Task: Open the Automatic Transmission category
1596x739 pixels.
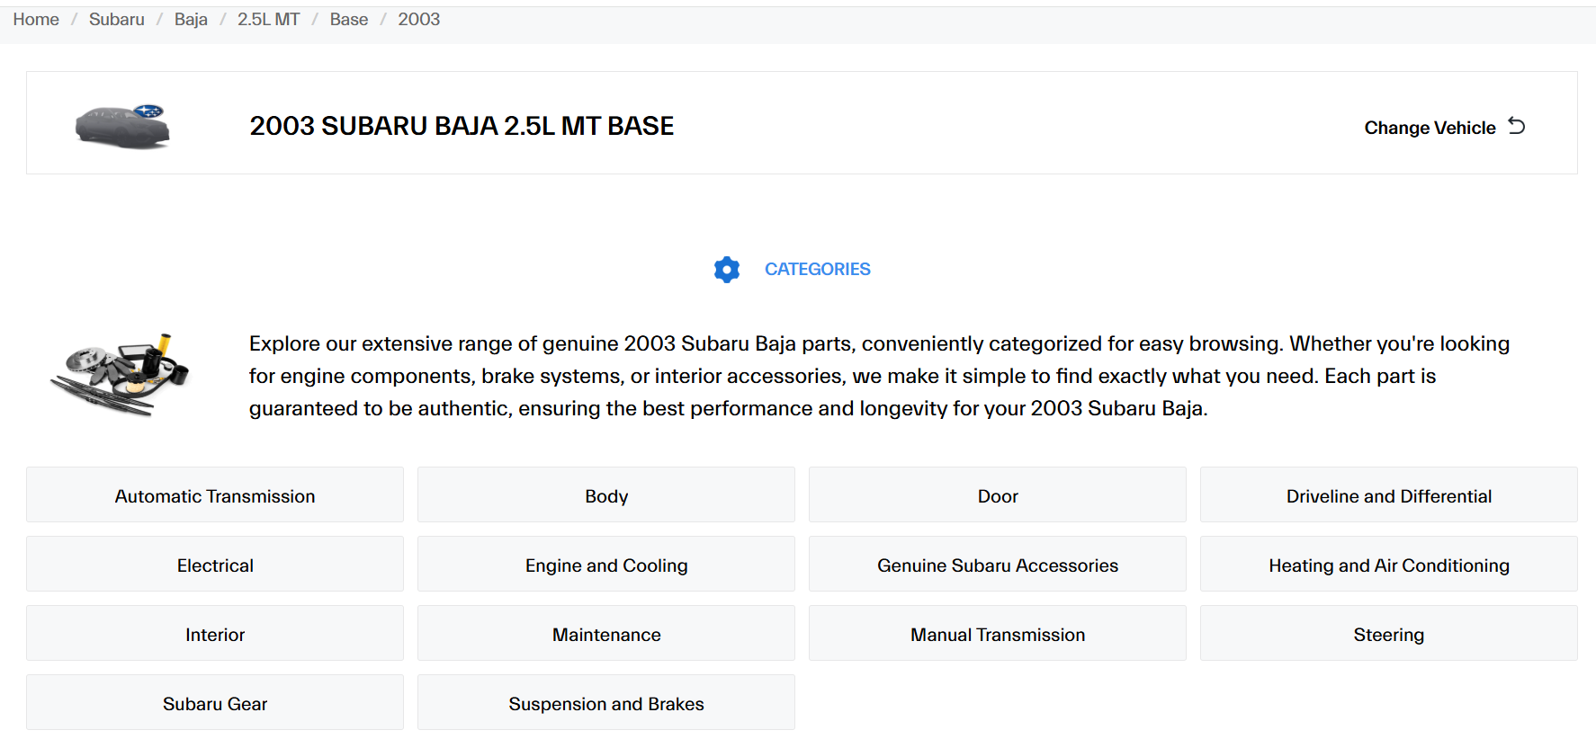Action: pos(215,495)
